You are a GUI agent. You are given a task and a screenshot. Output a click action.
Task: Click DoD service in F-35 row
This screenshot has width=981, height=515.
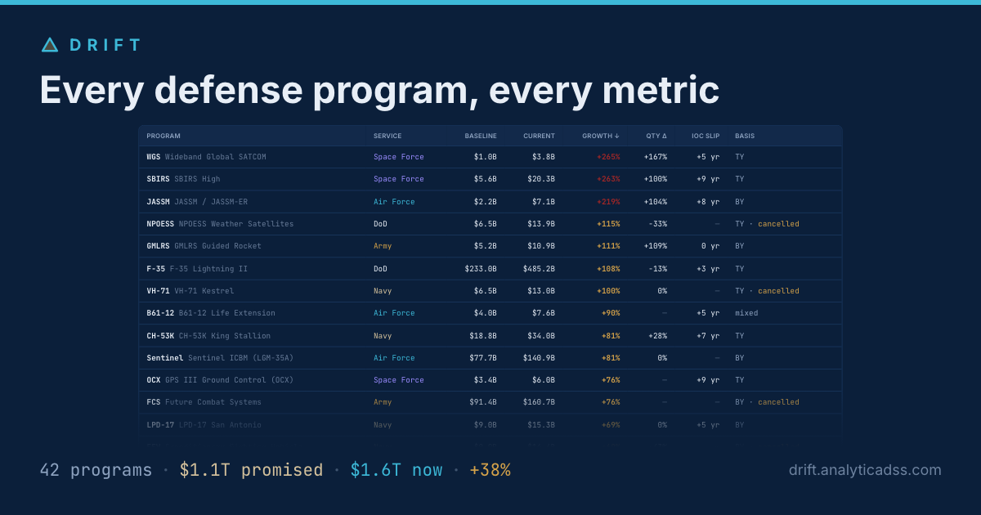(381, 269)
